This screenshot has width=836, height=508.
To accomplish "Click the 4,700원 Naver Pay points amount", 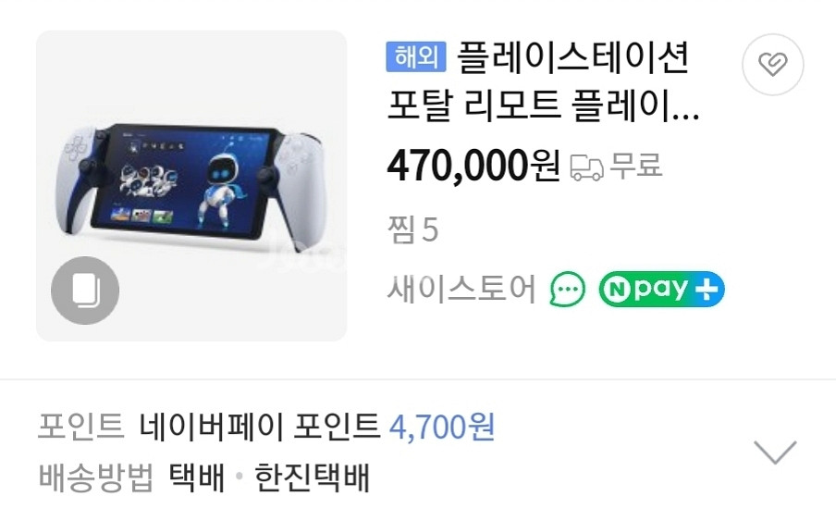I will click(442, 427).
